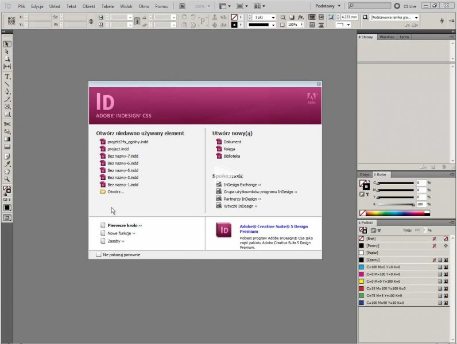Pick the Eyedropper tool
The image size is (457, 344).
point(7,163)
